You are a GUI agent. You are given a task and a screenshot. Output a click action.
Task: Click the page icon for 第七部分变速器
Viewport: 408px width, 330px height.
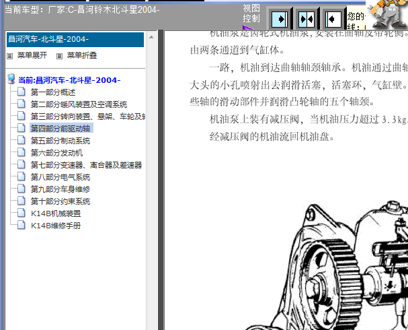pos(22,164)
